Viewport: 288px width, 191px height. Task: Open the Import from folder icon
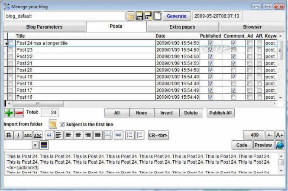[53, 124]
